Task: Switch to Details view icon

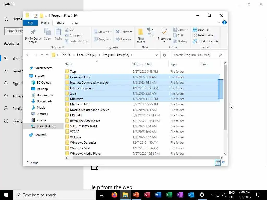Action: tap(218, 162)
